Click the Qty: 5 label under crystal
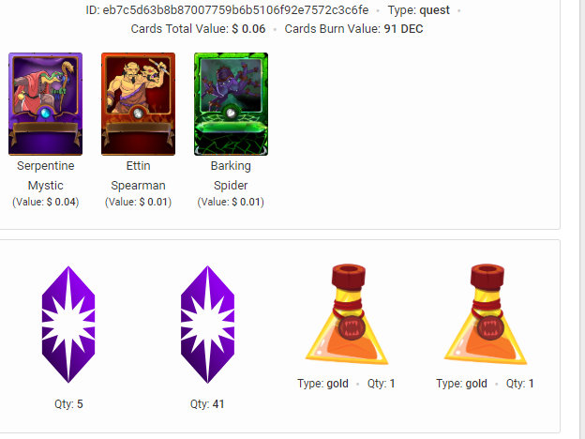 tap(68, 404)
